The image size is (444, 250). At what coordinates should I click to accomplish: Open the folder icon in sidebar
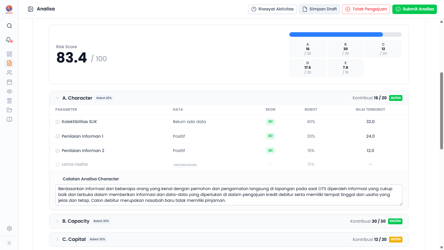click(9, 110)
